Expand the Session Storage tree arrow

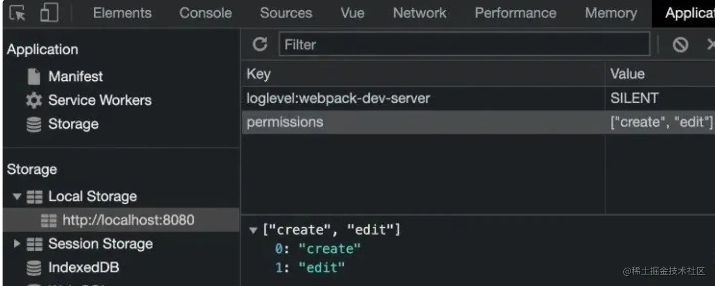point(17,244)
